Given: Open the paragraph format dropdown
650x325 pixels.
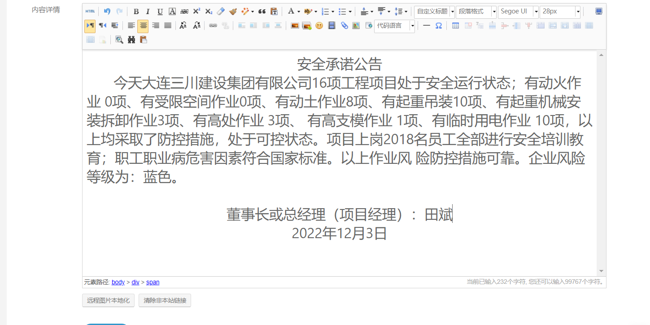Looking at the screenshot, I should click(476, 12).
